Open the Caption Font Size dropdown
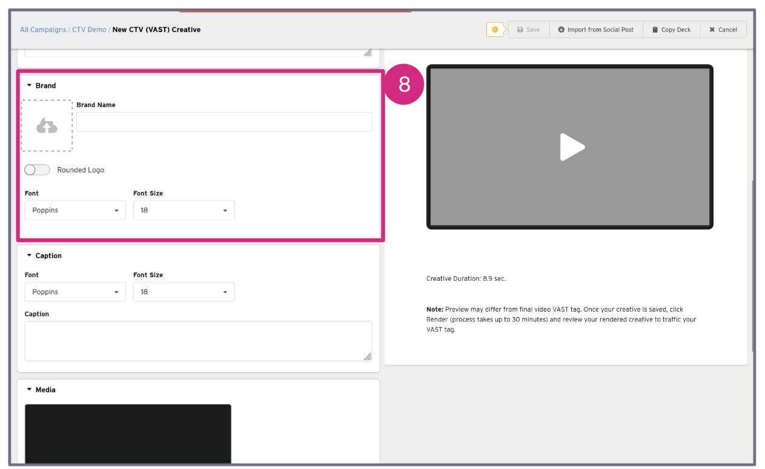Screen dimensions: 765x469 coord(184,292)
